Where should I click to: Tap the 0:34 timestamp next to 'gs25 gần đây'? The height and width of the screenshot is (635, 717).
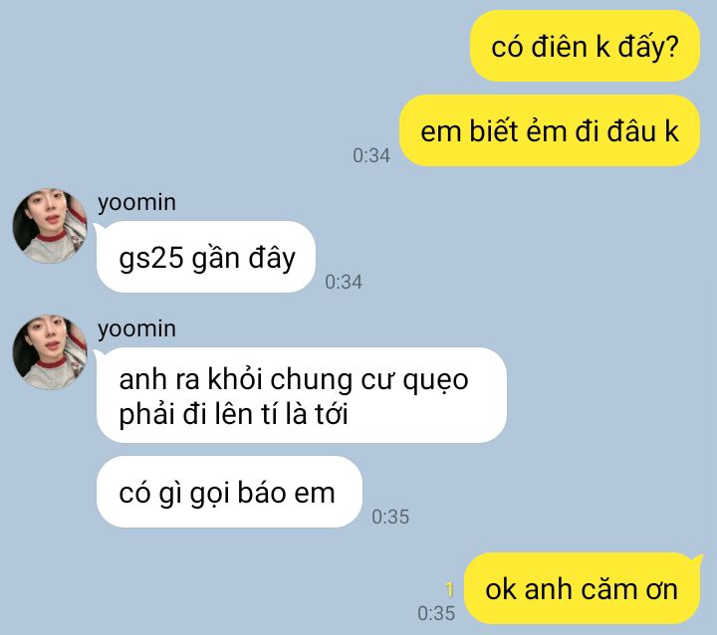pyautogui.click(x=344, y=282)
